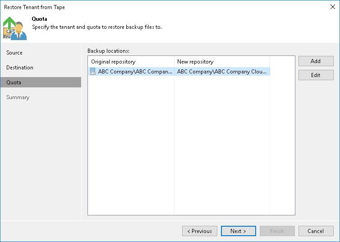Cancel the restore wizard
This screenshot has width=340, height=242.
click(316, 231)
